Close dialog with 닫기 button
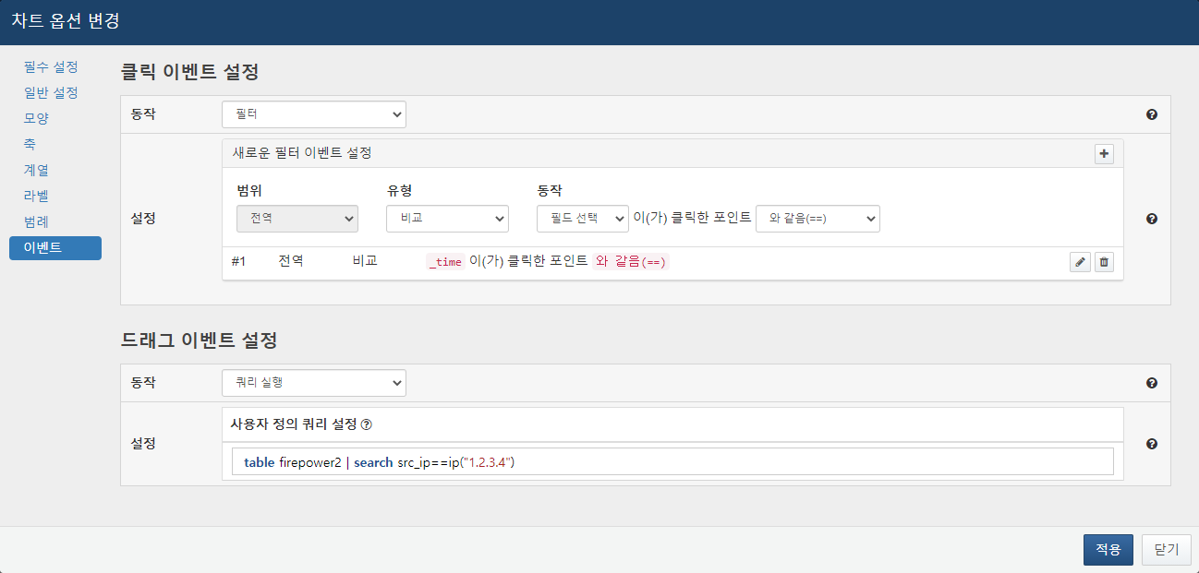Screen dimensions: 1199x573 pyautogui.click(x=1167, y=549)
